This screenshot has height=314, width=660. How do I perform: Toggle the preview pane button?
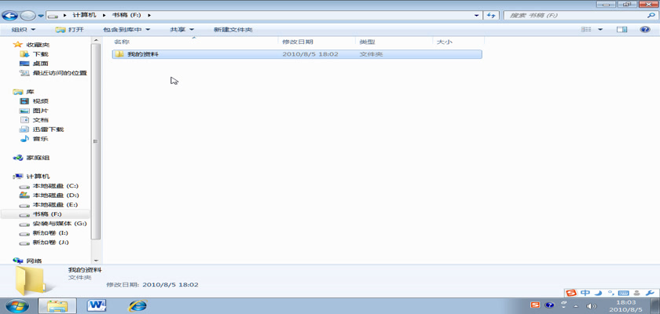coord(621,30)
